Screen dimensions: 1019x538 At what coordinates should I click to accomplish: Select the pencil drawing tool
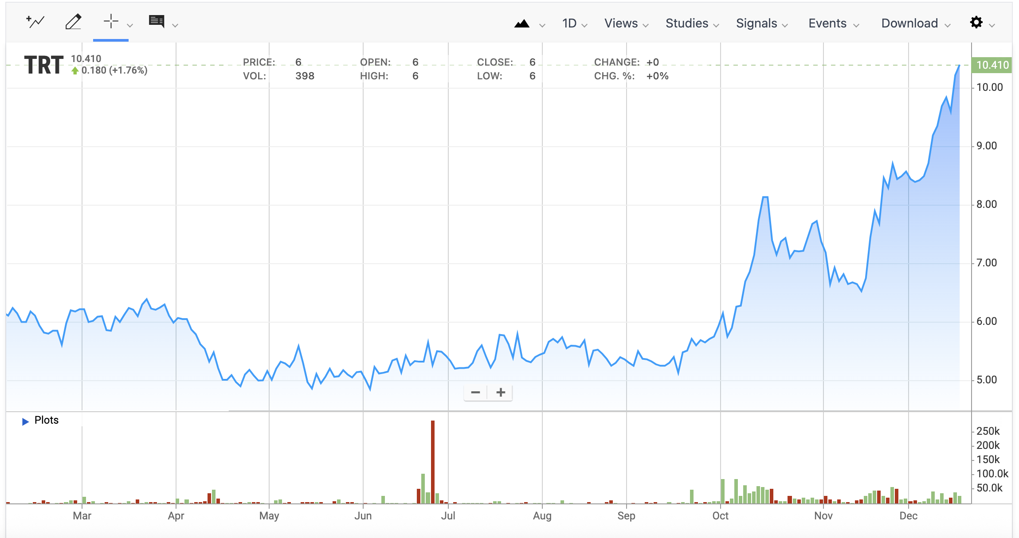pyautogui.click(x=73, y=22)
